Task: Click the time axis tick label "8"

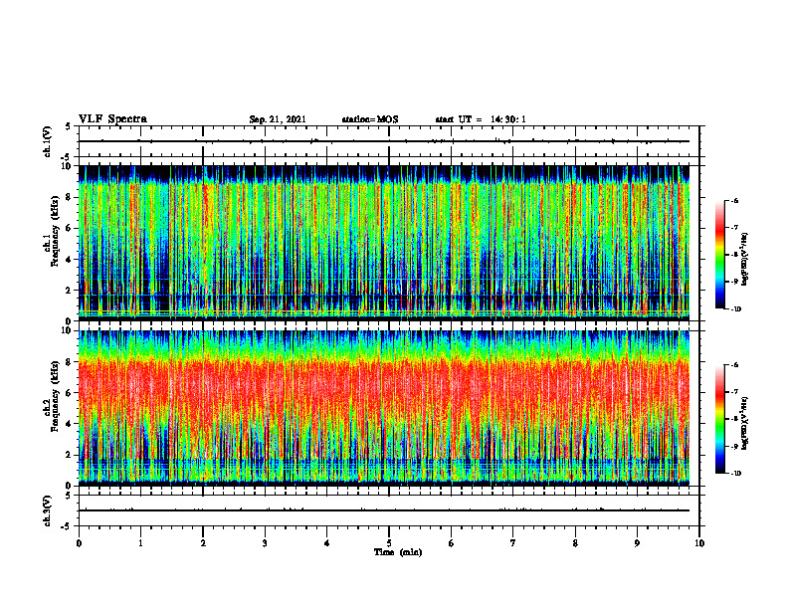Action: (x=575, y=543)
